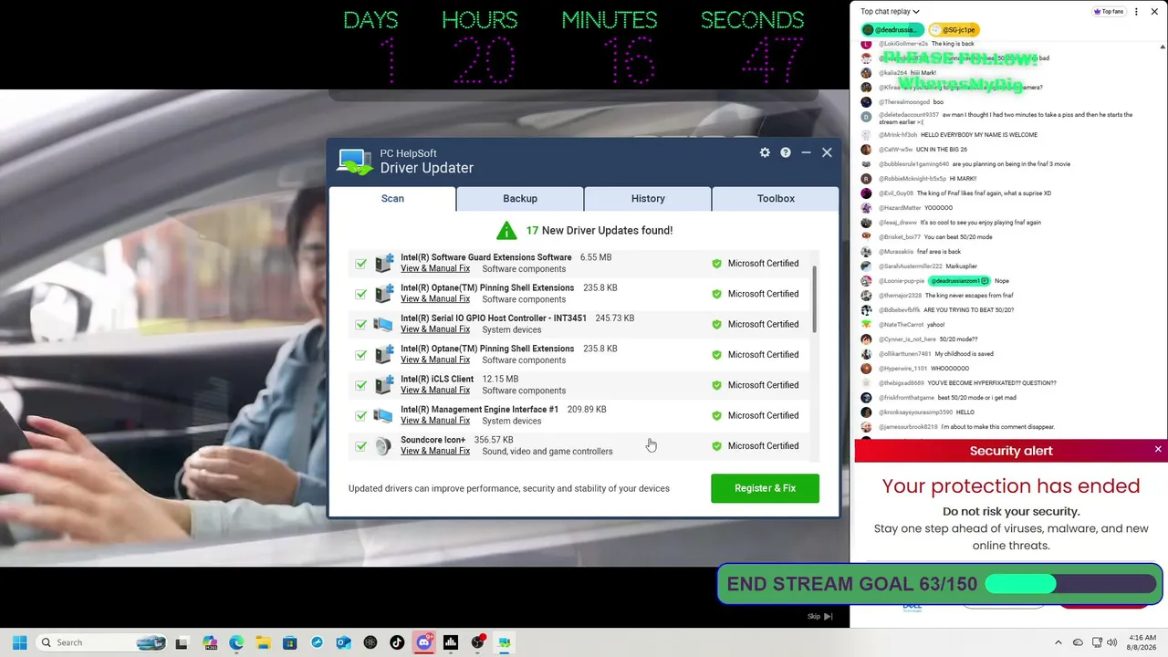Click device icon for Intel(R) iCLS Client
This screenshot has height=657, width=1168.
384,385
